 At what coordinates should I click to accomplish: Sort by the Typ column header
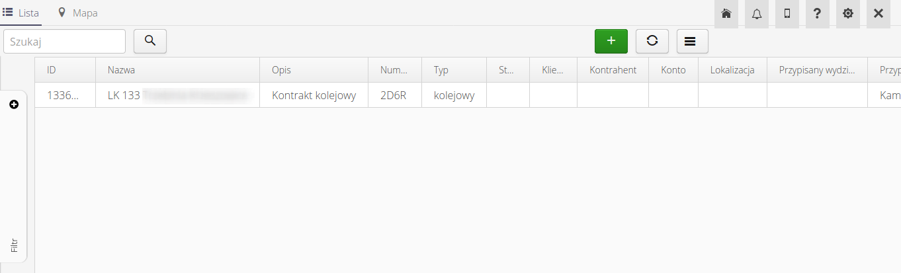click(441, 70)
